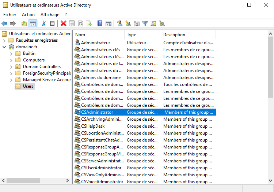
Task: Open the Action menu
Action: click(28, 15)
